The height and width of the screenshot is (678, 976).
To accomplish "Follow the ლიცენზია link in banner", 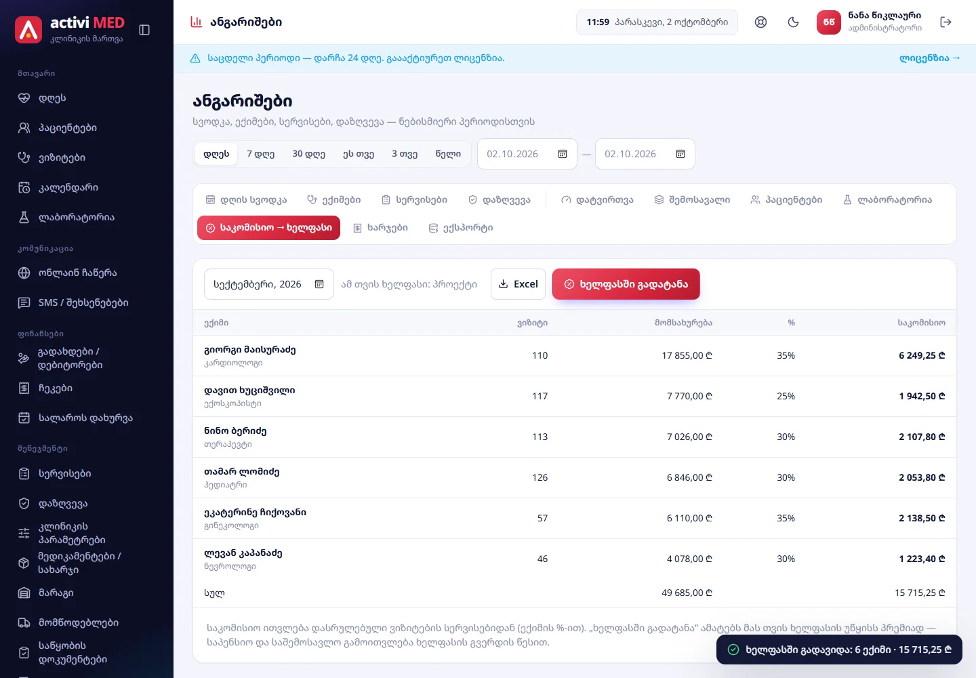I will click(x=929, y=58).
